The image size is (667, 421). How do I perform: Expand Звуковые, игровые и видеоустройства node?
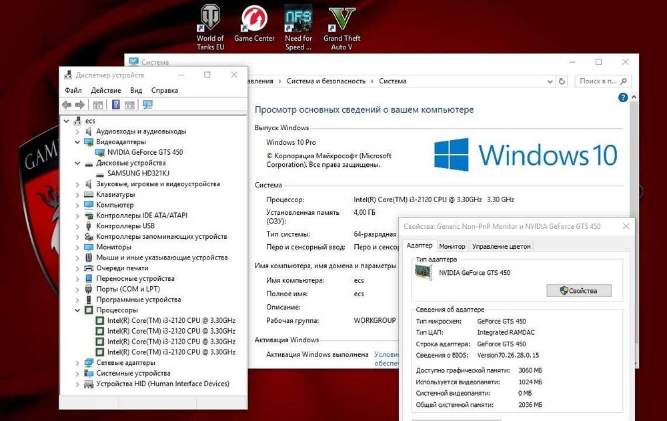[77, 184]
